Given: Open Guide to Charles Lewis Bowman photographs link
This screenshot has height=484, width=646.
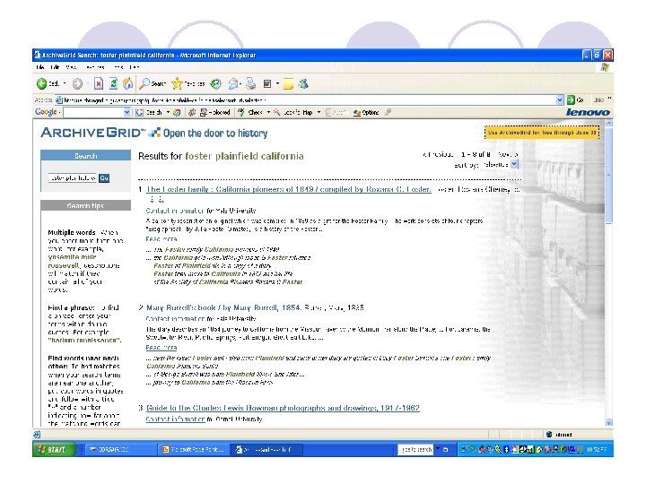Looking at the screenshot, I should pos(283,408).
